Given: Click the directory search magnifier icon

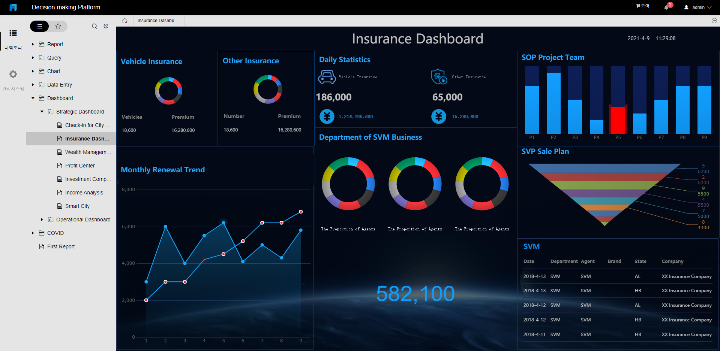Looking at the screenshot, I should [x=94, y=26].
